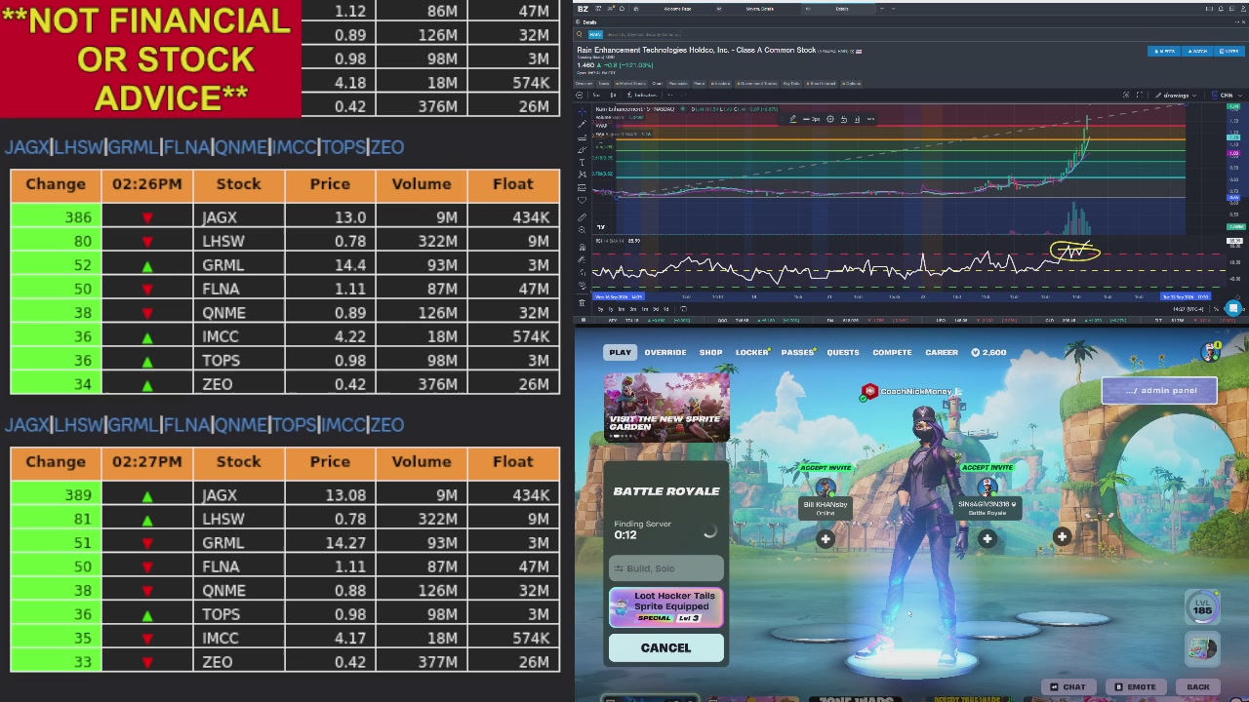Open the CAREER tab
Image resolution: width=1249 pixels, height=702 pixels.
click(x=942, y=352)
